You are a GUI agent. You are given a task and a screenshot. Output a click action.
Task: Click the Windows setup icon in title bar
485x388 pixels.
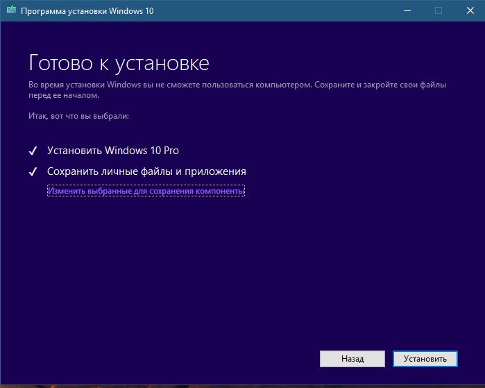(x=11, y=10)
